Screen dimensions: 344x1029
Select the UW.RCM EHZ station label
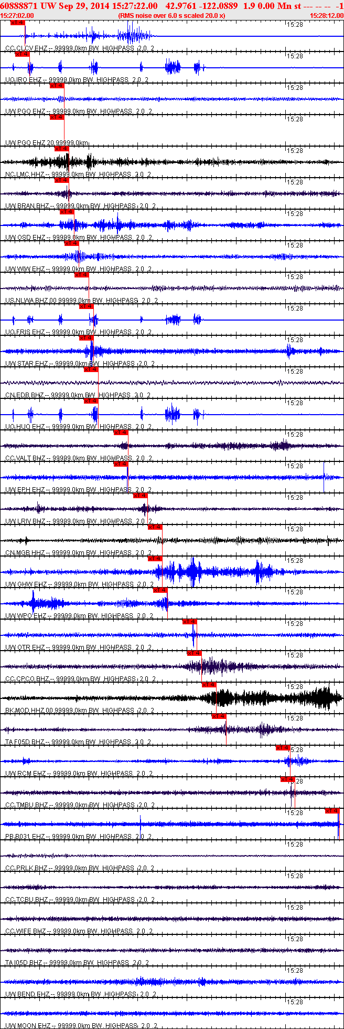[79, 774]
